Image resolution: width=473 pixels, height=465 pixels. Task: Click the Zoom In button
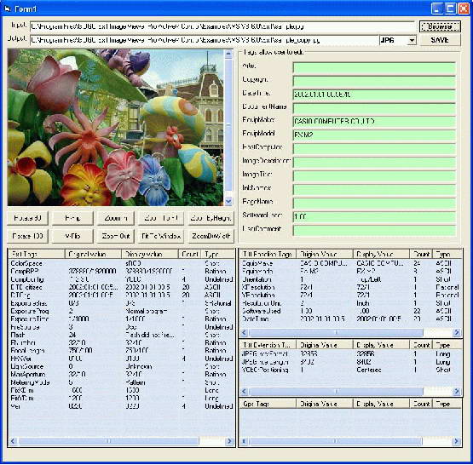[116, 218]
